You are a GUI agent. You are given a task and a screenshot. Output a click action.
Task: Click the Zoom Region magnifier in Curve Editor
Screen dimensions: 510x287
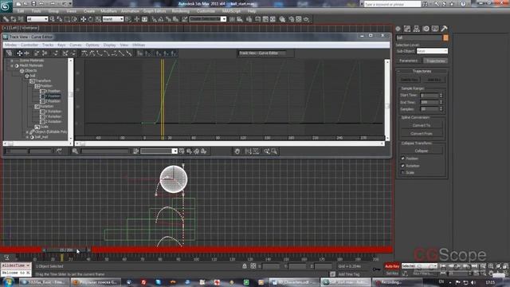tap(274, 151)
